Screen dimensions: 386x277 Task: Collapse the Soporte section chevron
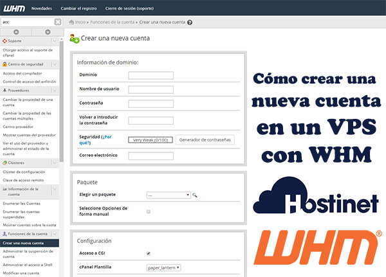(55, 41)
